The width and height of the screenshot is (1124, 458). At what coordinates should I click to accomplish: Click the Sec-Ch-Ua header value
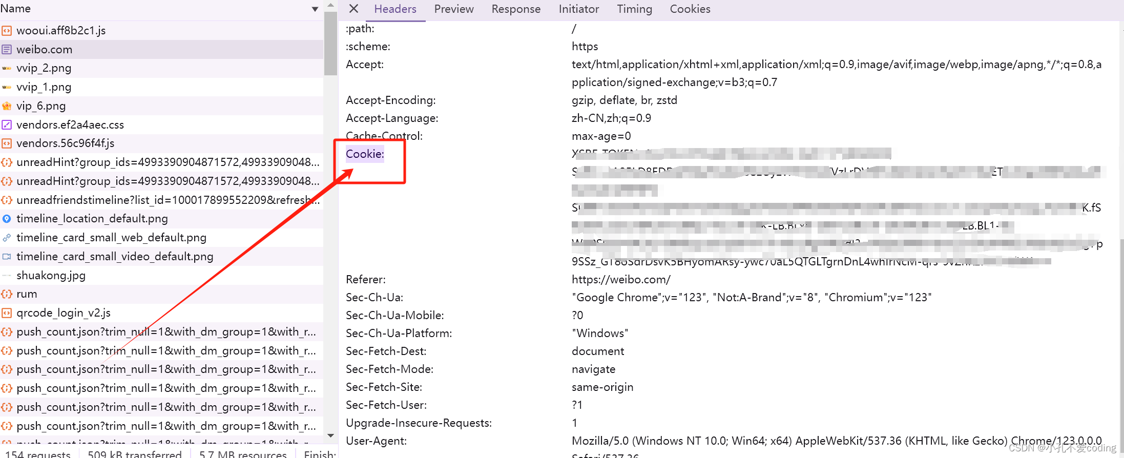tap(752, 298)
